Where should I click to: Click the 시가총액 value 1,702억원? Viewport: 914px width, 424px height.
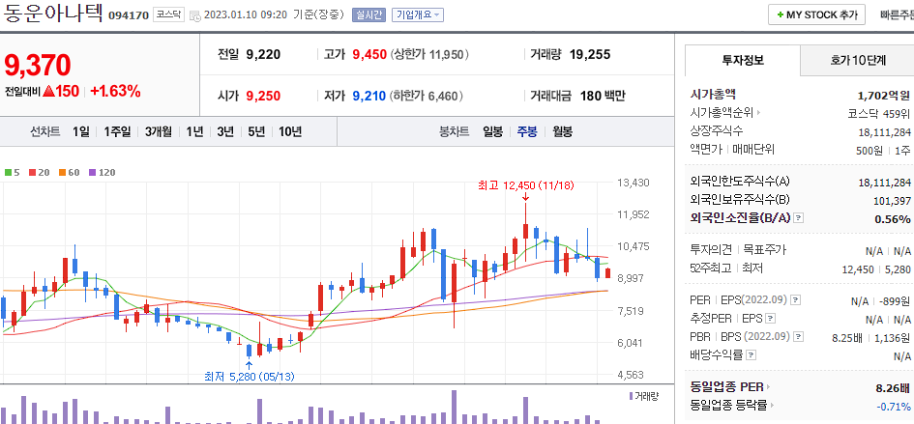point(884,96)
